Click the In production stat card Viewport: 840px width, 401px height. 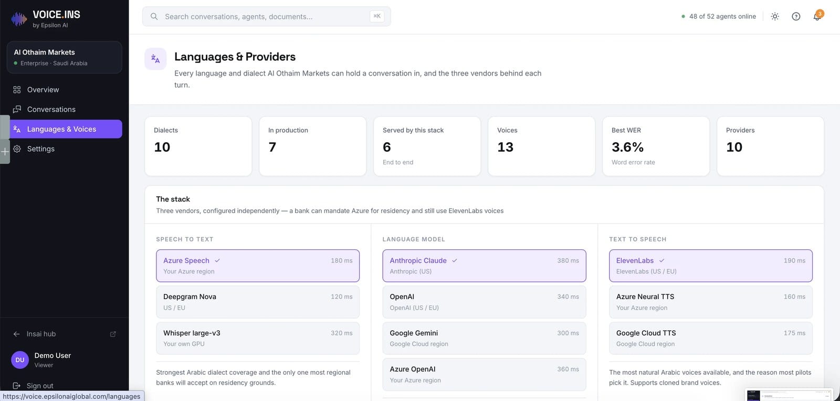tap(313, 146)
